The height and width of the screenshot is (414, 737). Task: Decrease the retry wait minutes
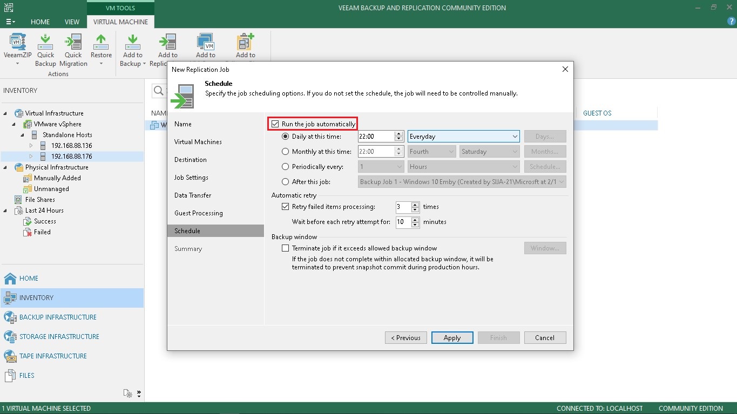pyautogui.click(x=415, y=225)
